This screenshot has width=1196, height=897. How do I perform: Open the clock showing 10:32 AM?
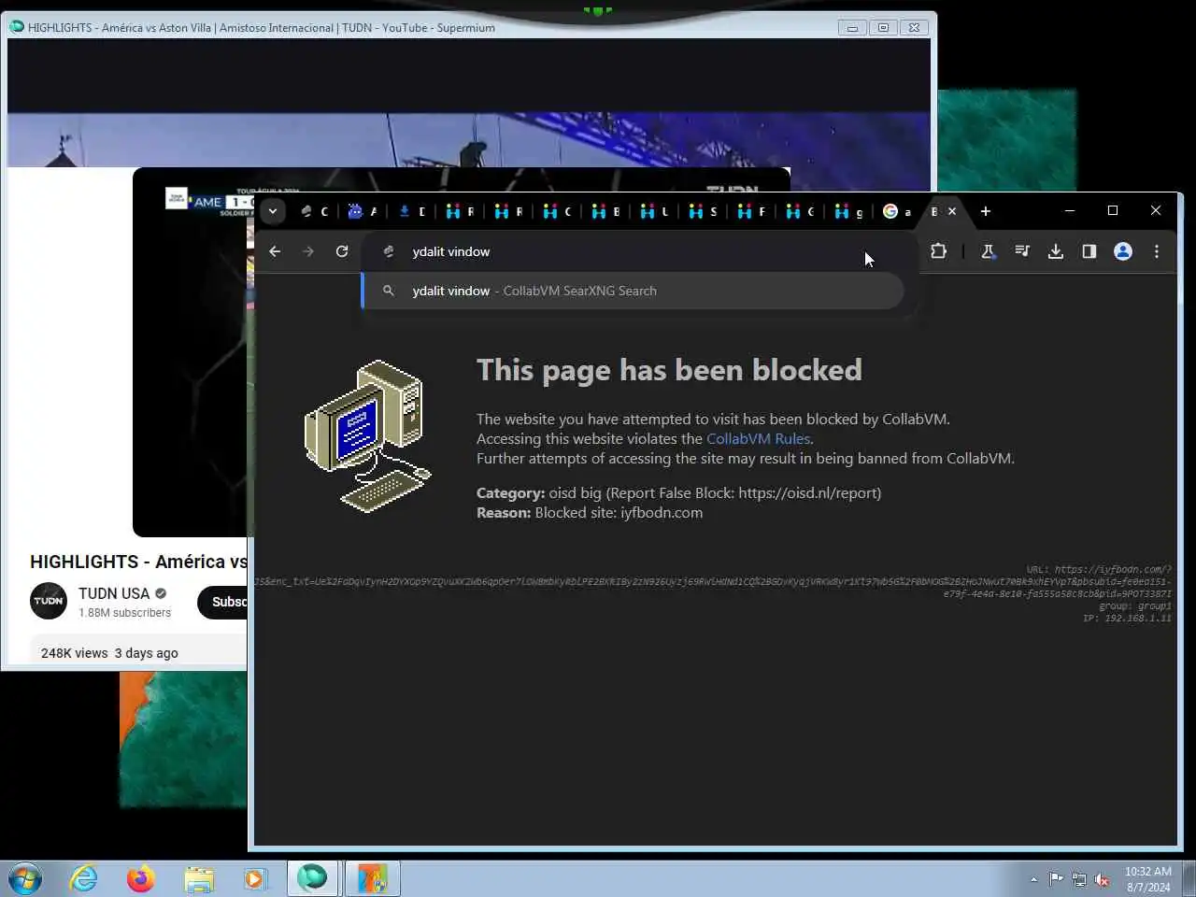tap(1147, 879)
